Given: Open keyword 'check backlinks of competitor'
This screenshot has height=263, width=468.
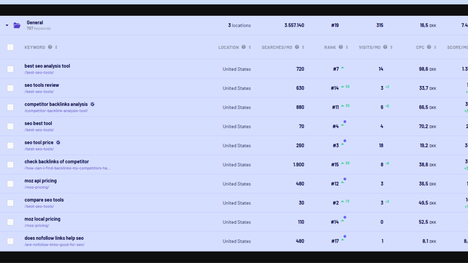Looking at the screenshot, I should [56, 162].
